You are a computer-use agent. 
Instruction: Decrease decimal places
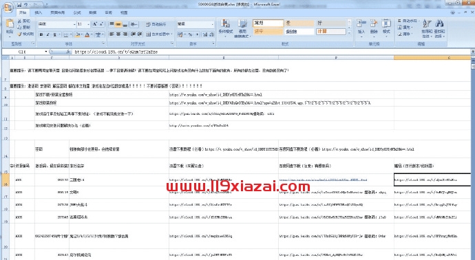[x=211, y=34]
